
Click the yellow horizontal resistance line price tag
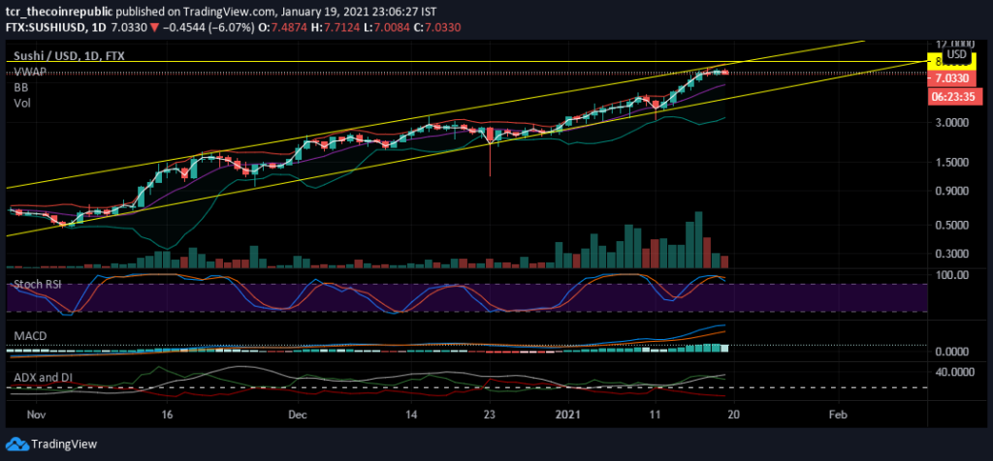tap(950, 62)
